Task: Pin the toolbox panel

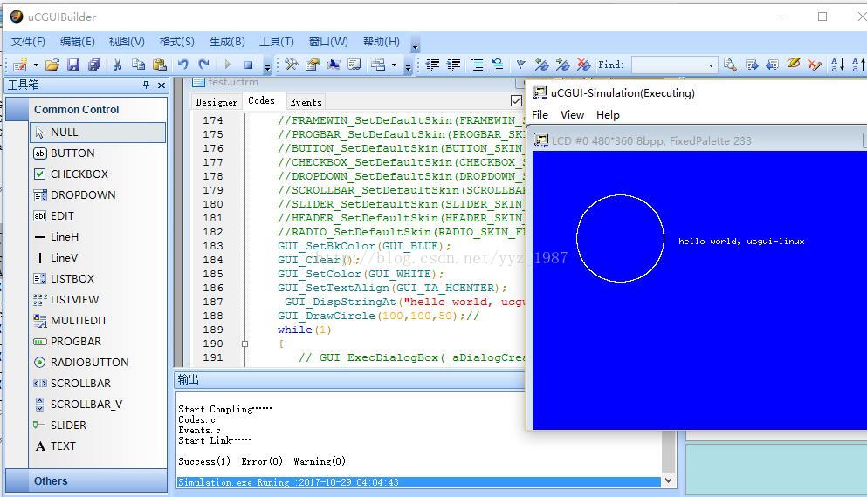Action: [146, 85]
